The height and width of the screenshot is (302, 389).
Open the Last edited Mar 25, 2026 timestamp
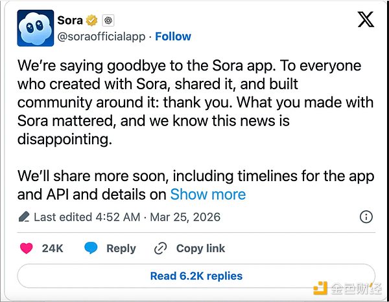126,217
